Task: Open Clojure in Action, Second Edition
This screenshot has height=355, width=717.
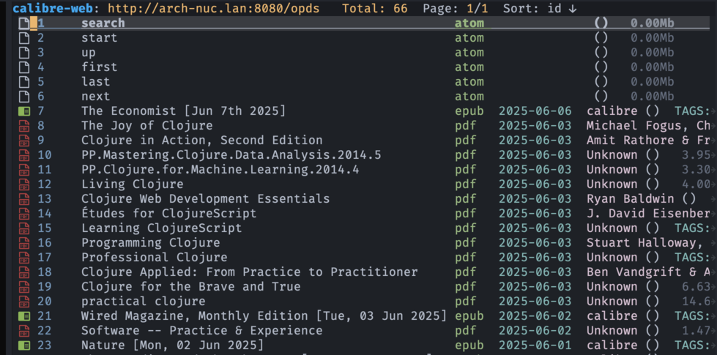Action: pos(201,141)
